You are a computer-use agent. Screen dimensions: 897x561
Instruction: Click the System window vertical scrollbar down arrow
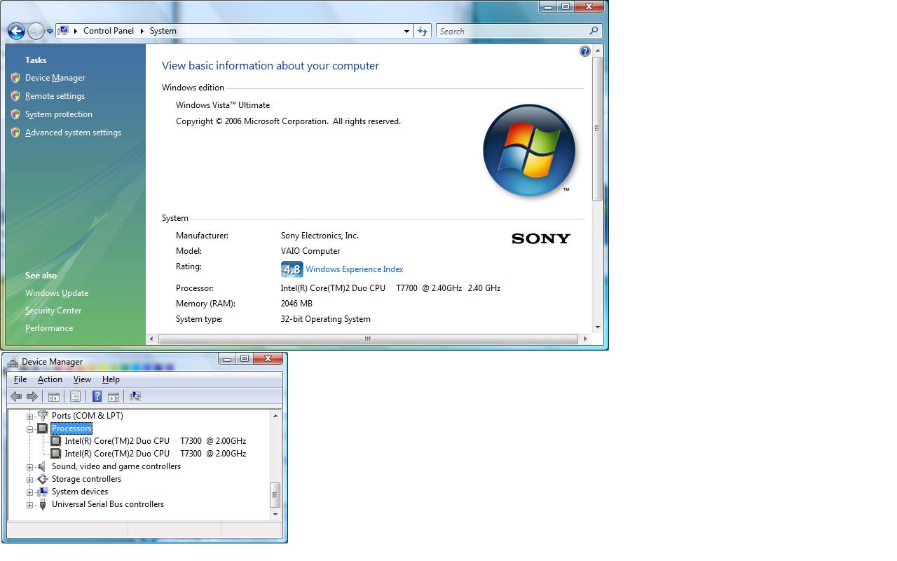(598, 327)
